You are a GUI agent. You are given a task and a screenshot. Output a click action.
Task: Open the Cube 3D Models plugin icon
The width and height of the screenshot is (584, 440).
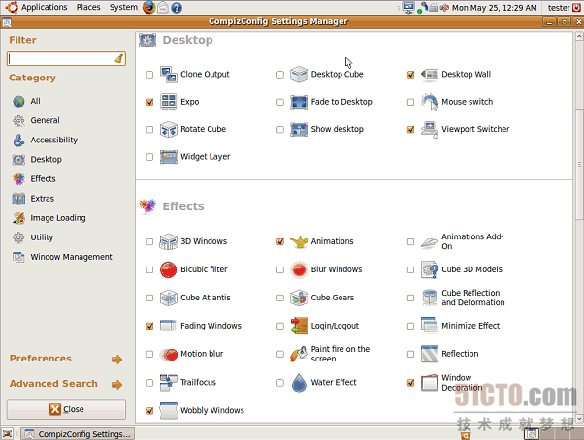430,269
